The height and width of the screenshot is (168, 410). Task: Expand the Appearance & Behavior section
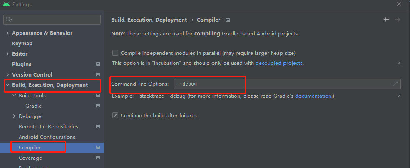(7, 33)
